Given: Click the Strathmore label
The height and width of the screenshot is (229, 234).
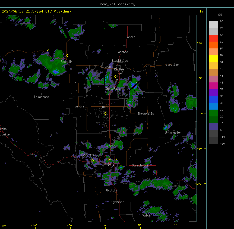Looking at the screenshot, I should (x=140, y=165).
